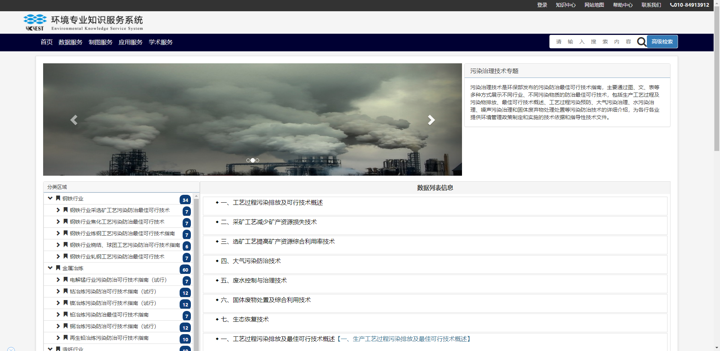The width and height of the screenshot is (720, 351).
Task: Collapse the 钢铁行业 tree category
Action: click(x=50, y=198)
